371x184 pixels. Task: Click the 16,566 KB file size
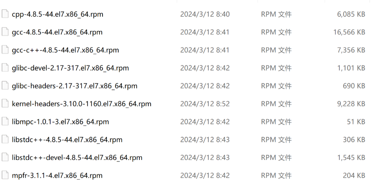click(x=349, y=32)
